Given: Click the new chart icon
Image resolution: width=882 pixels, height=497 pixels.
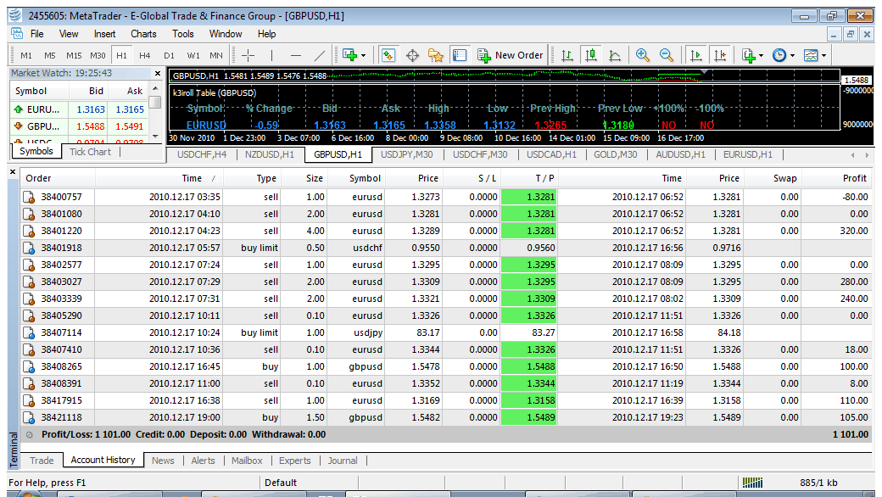Looking at the screenshot, I should 350,55.
